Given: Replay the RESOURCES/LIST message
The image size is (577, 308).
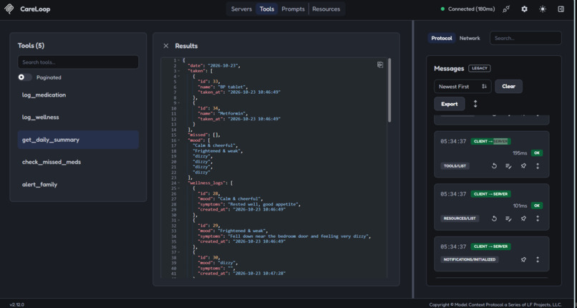Looking at the screenshot, I should (x=494, y=218).
